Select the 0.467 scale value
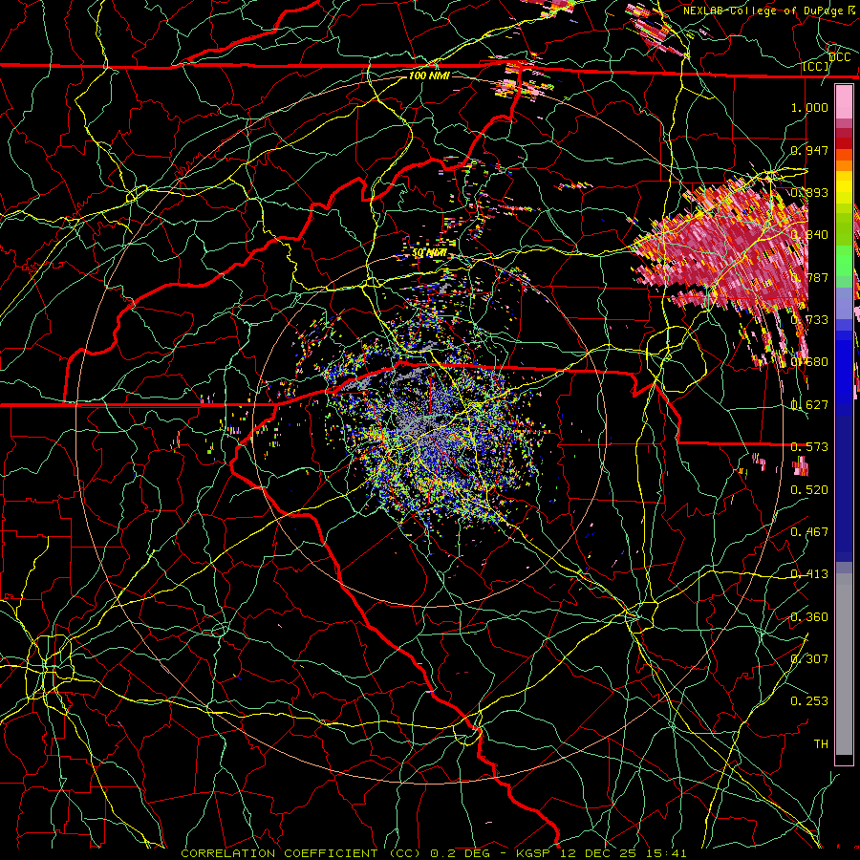The height and width of the screenshot is (860, 860). click(809, 532)
